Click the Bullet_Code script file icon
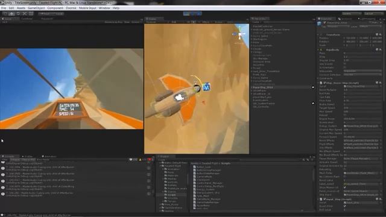This screenshot has width=386, height=217. pyautogui.click(x=194, y=167)
